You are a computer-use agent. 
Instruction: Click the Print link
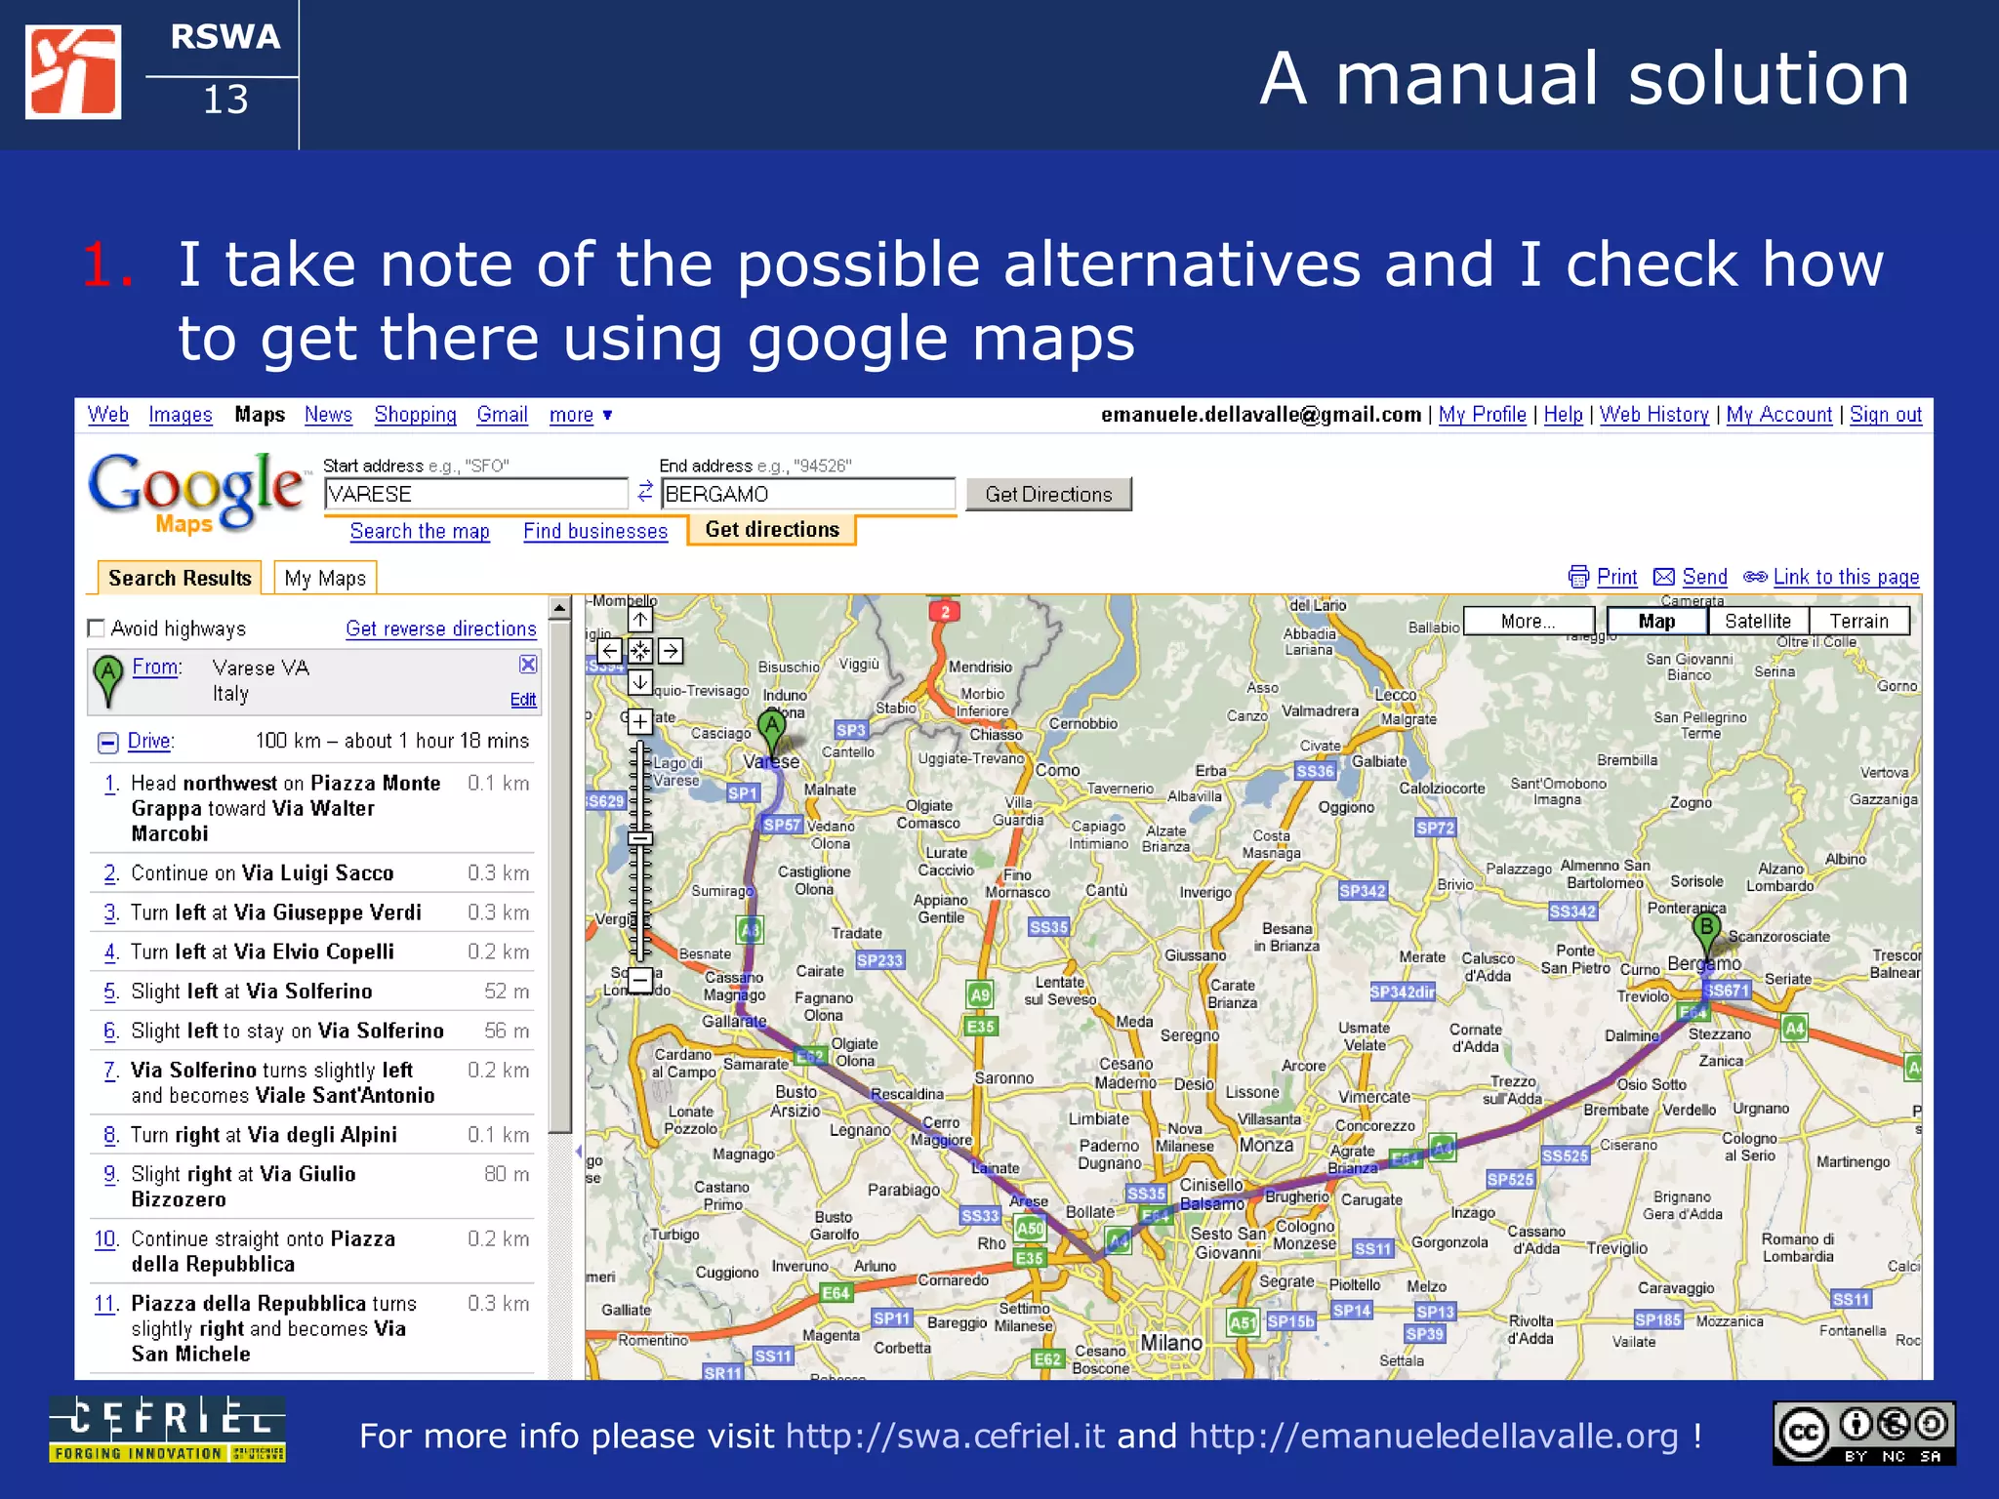tap(1616, 577)
